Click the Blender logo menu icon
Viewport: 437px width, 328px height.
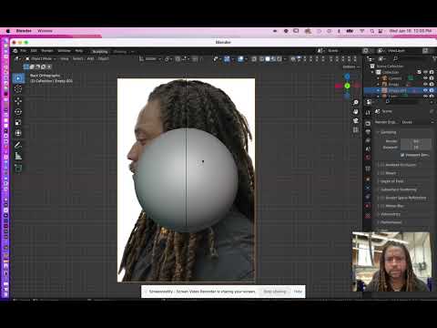[15, 51]
